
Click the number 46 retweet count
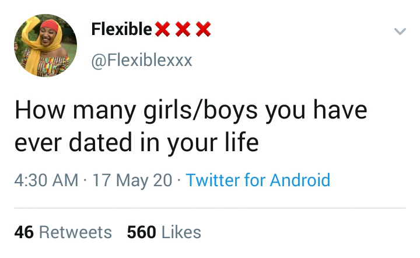click(x=24, y=232)
